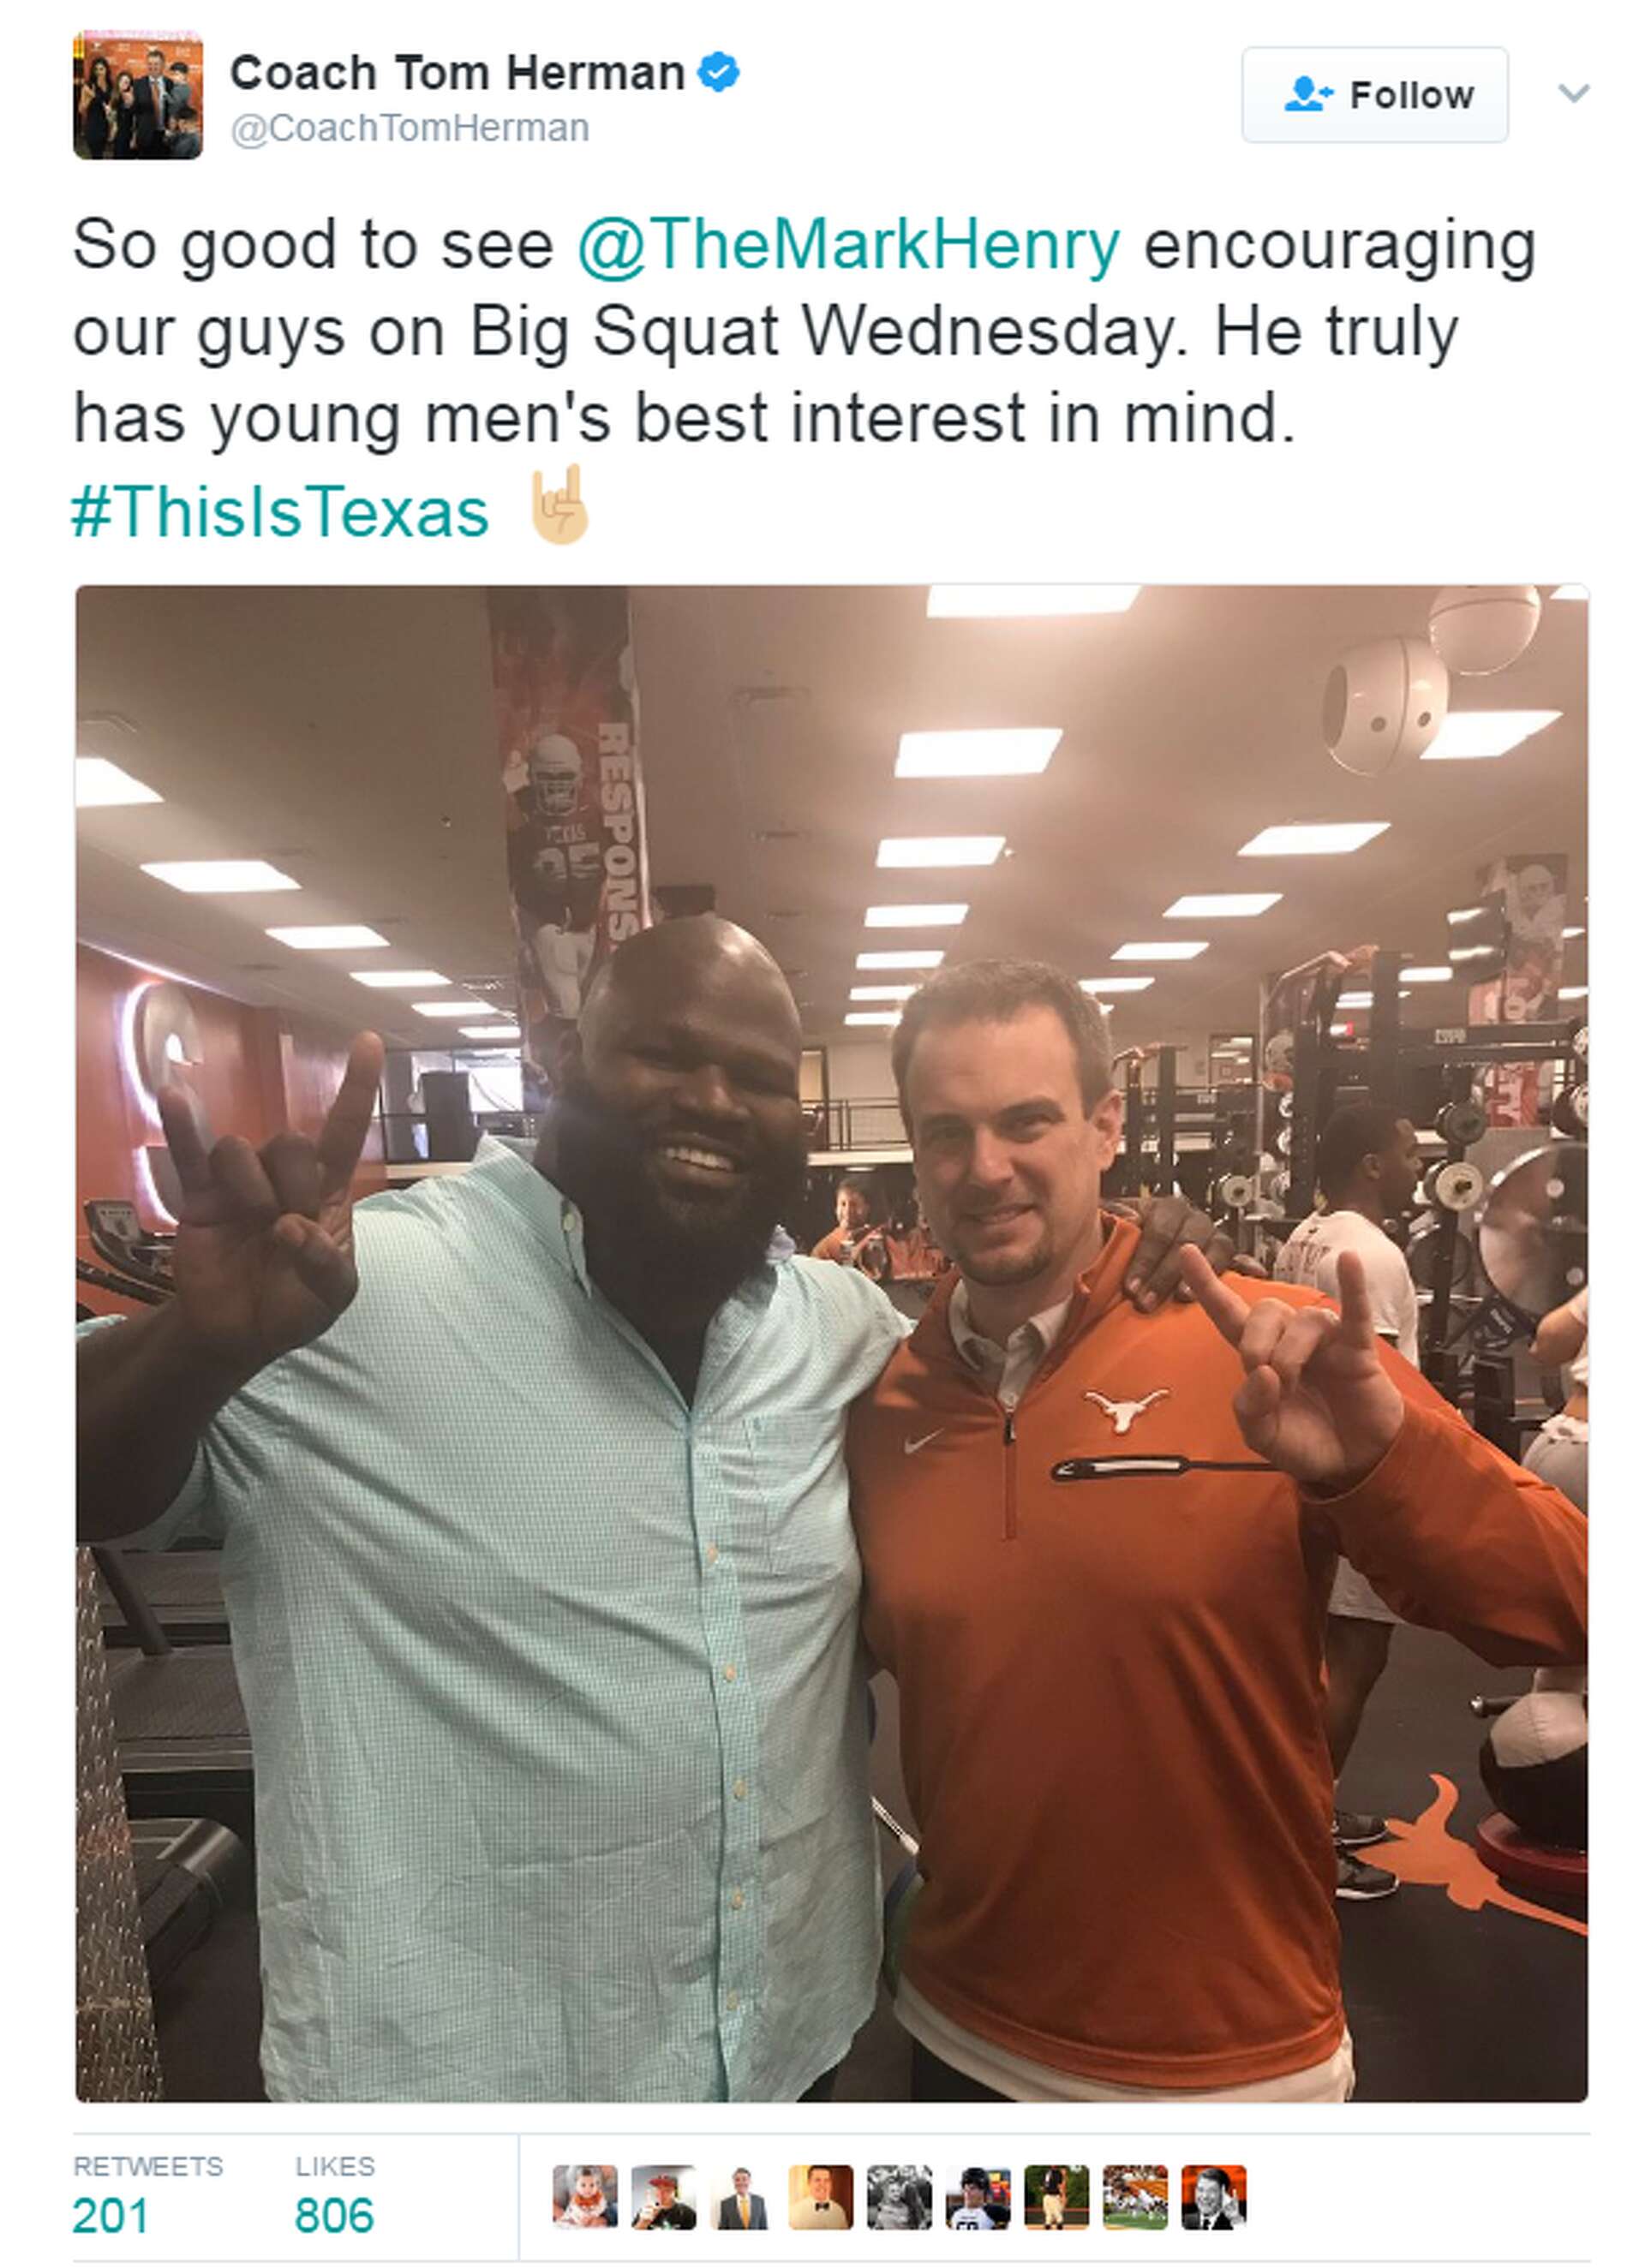Click the Follow button
This screenshot has width=1645, height=2268.
click(1374, 95)
